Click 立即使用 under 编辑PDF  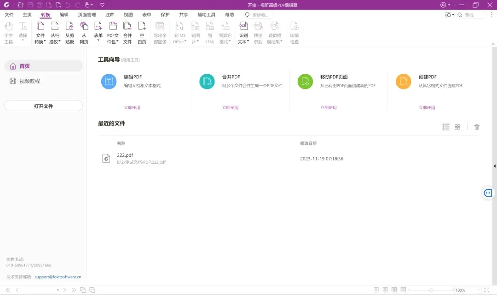132,108
